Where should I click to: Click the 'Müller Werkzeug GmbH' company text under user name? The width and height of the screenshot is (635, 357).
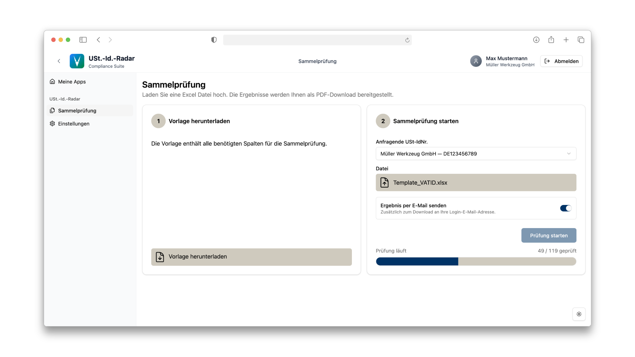coord(510,65)
